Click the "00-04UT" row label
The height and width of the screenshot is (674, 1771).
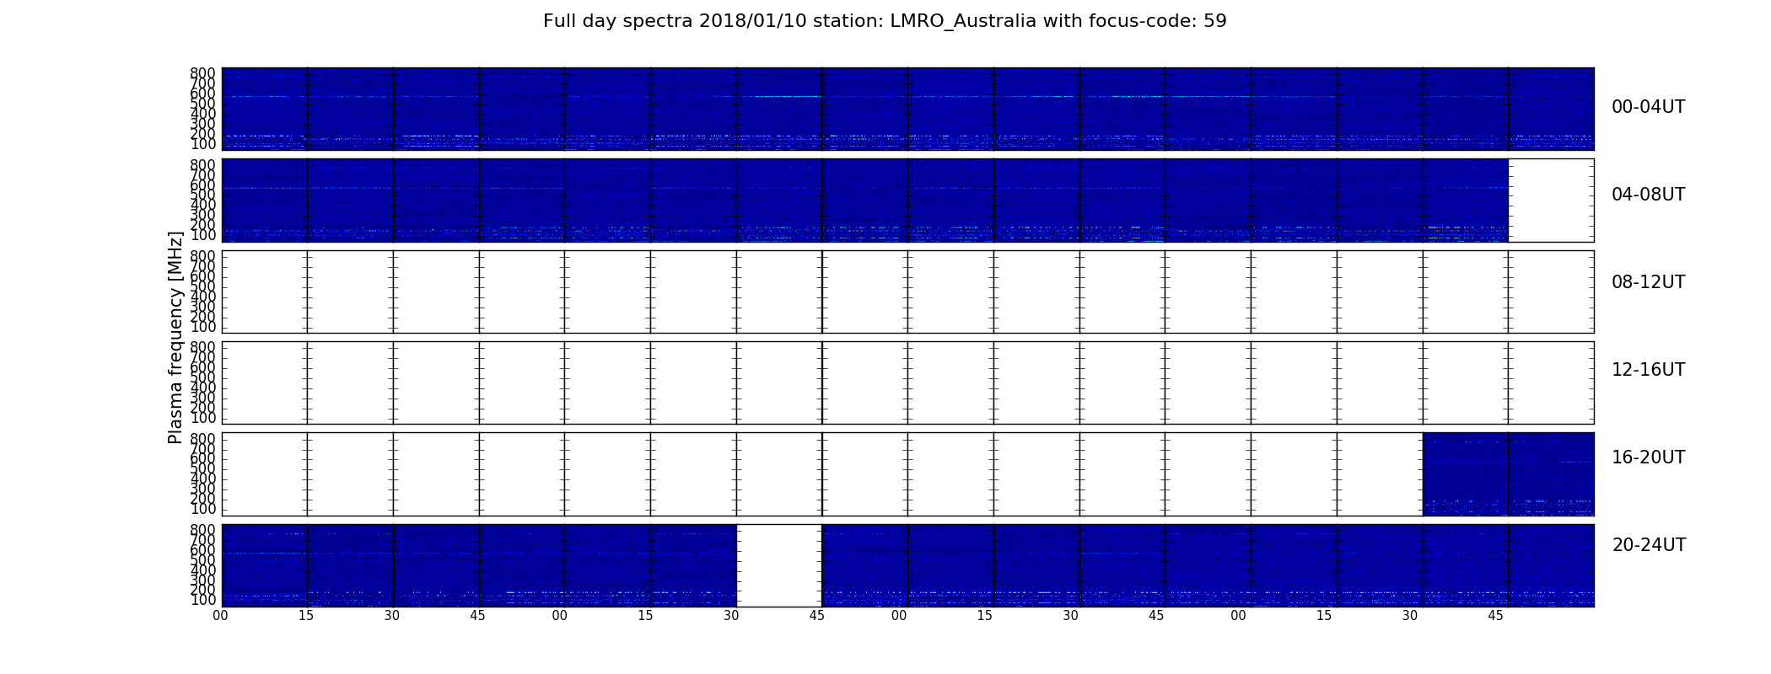1648,107
